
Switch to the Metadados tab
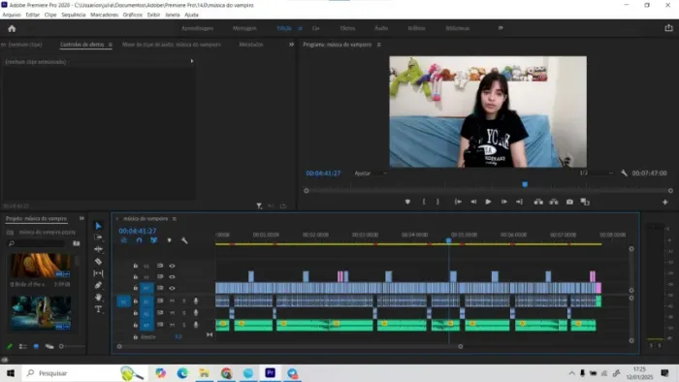pos(251,45)
